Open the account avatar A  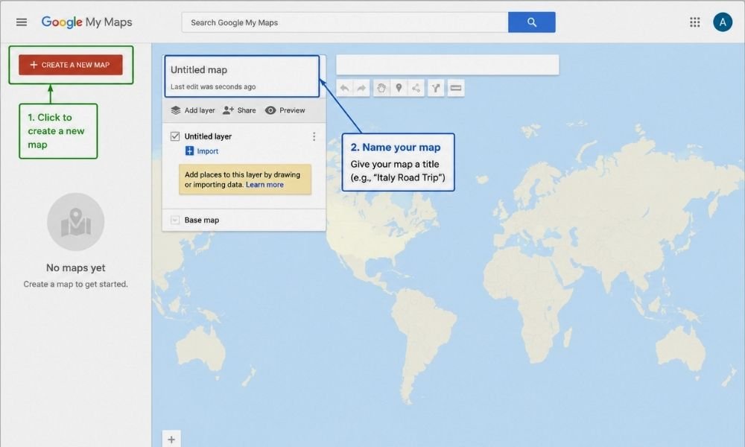[723, 22]
